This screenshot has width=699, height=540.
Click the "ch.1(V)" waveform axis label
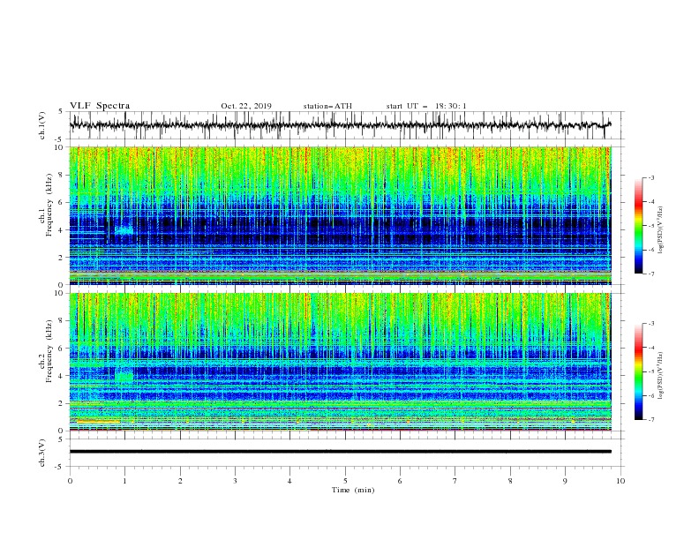pos(42,125)
